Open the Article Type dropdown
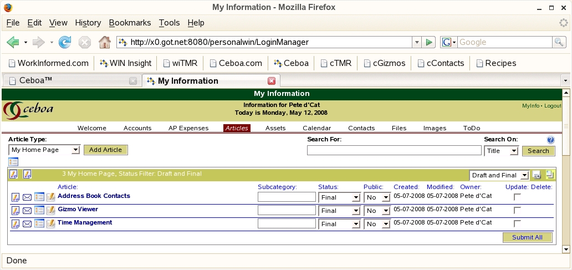 44,150
